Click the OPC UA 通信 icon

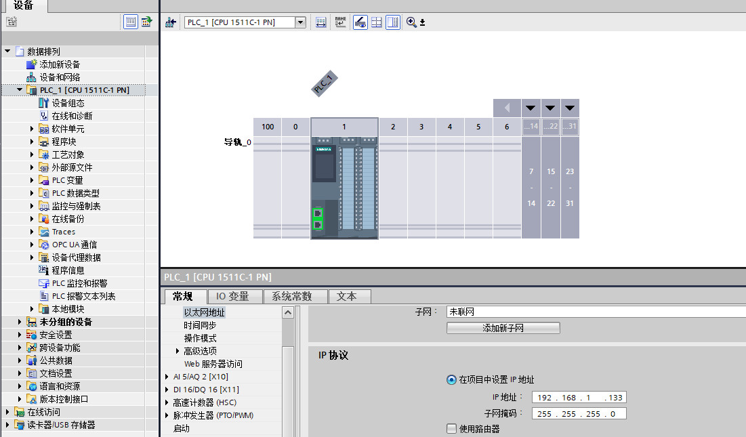point(44,245)
